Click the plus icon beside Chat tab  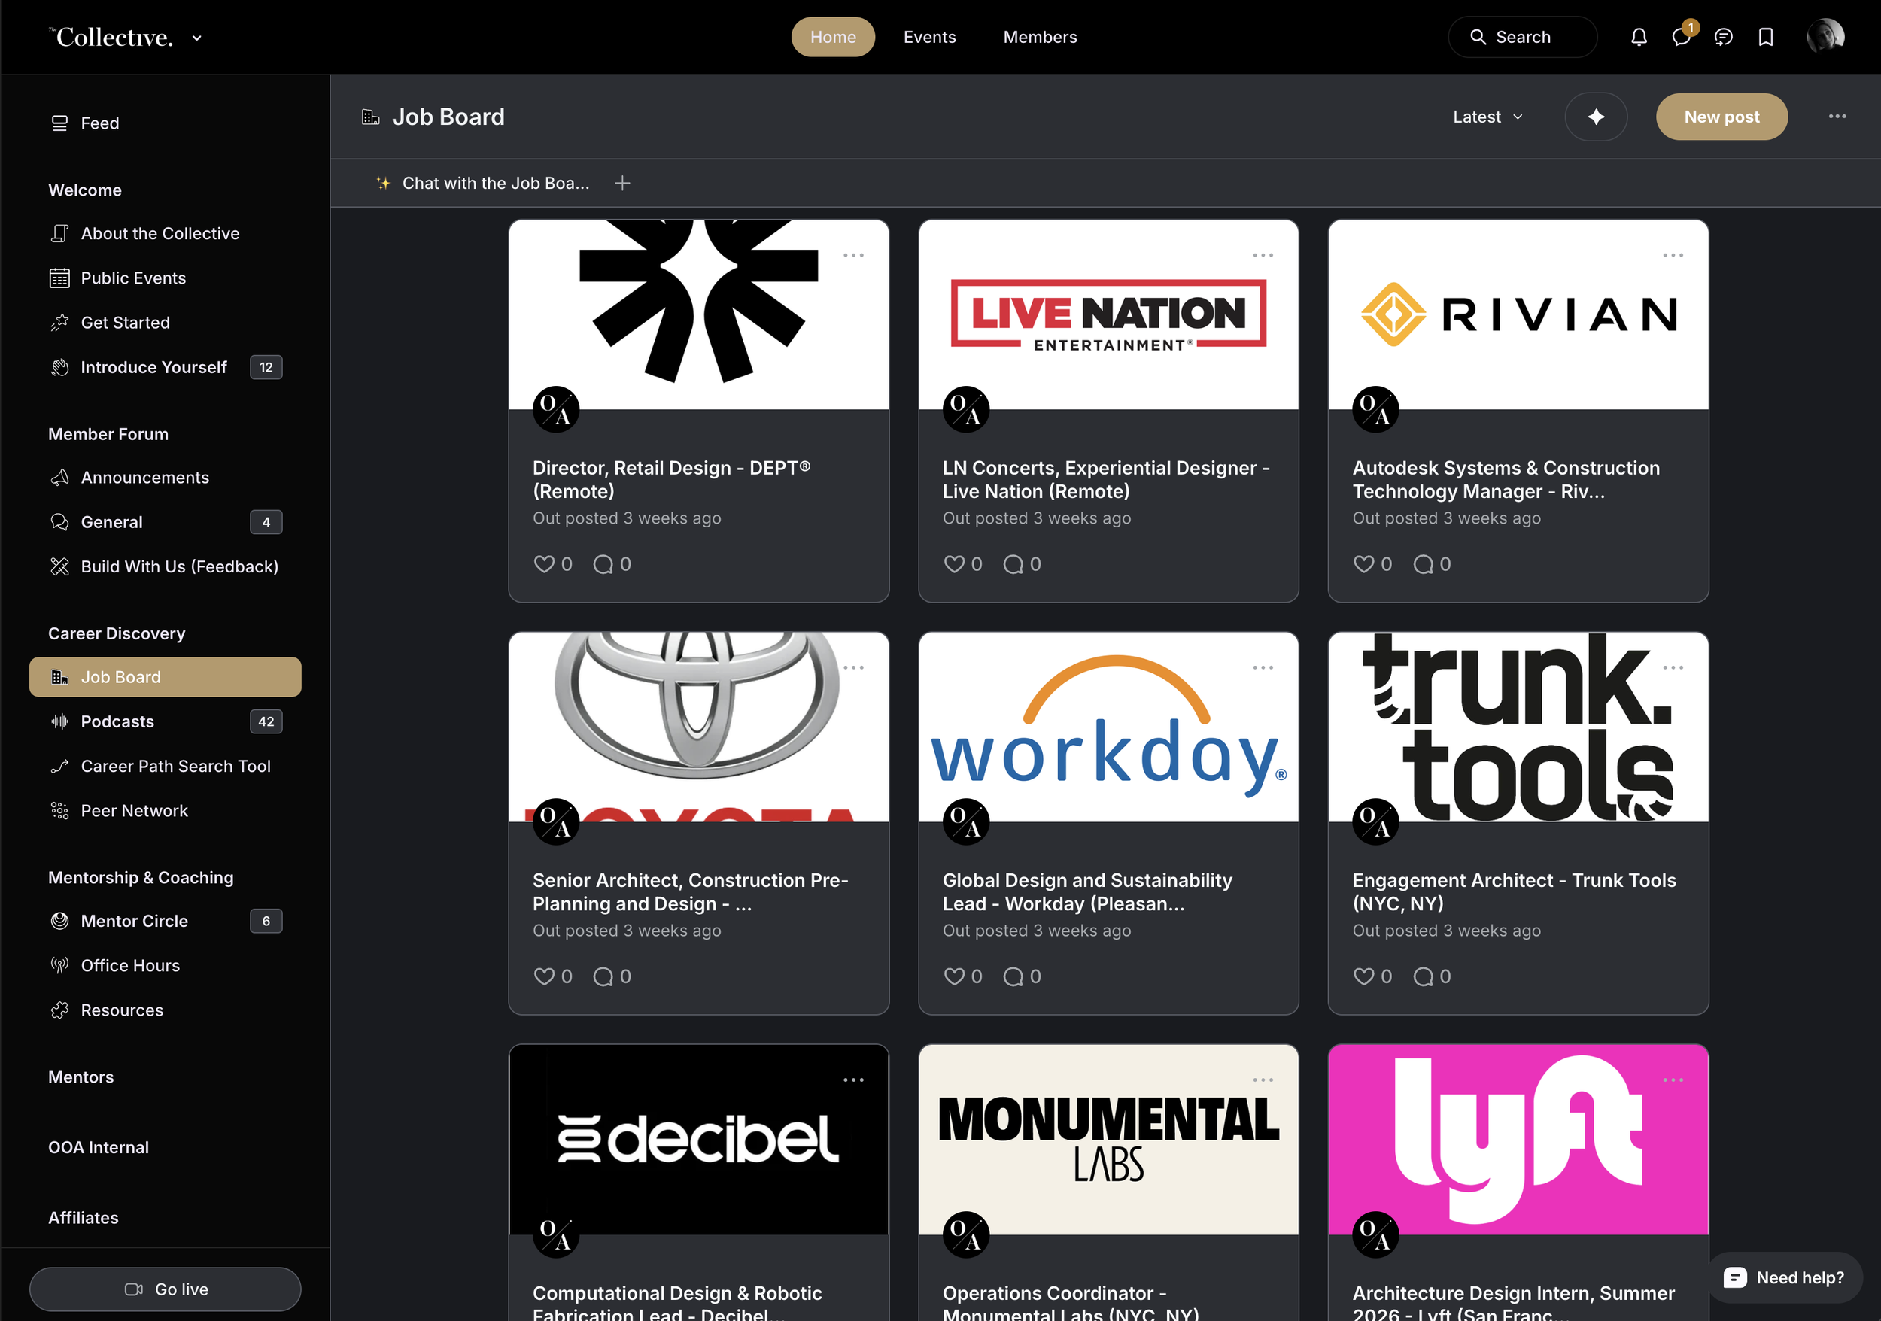click(621, 183)
